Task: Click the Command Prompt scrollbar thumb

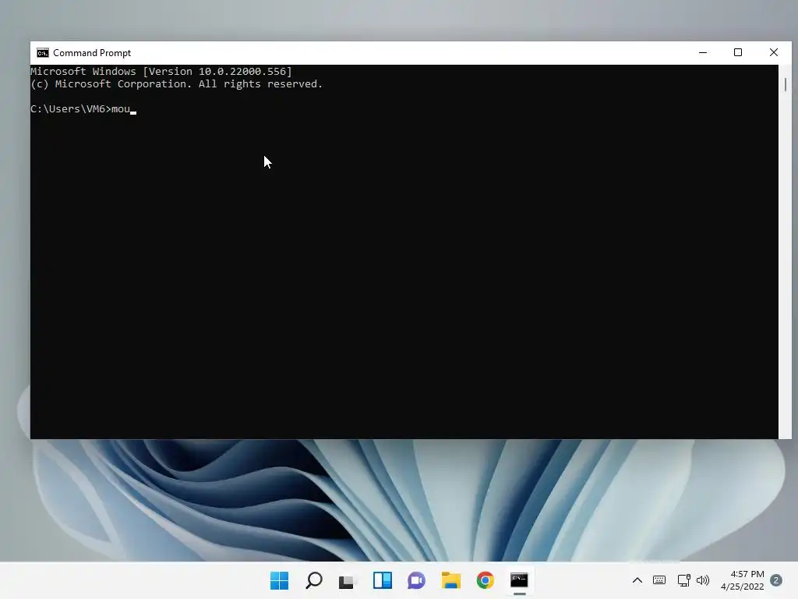Action: tap(786, 84)
